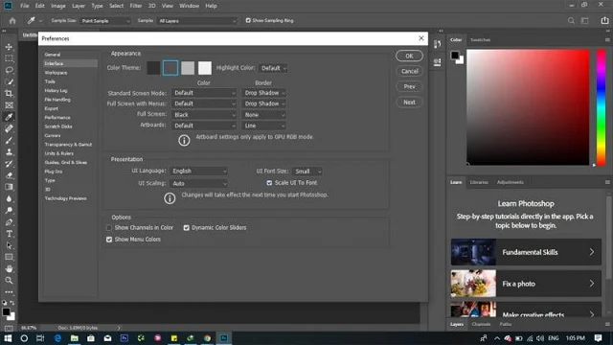Choose the darkest Color Theme swatch
Image resolution: width=613 pixels, height=345 pixels.
(x=153, y=68)
